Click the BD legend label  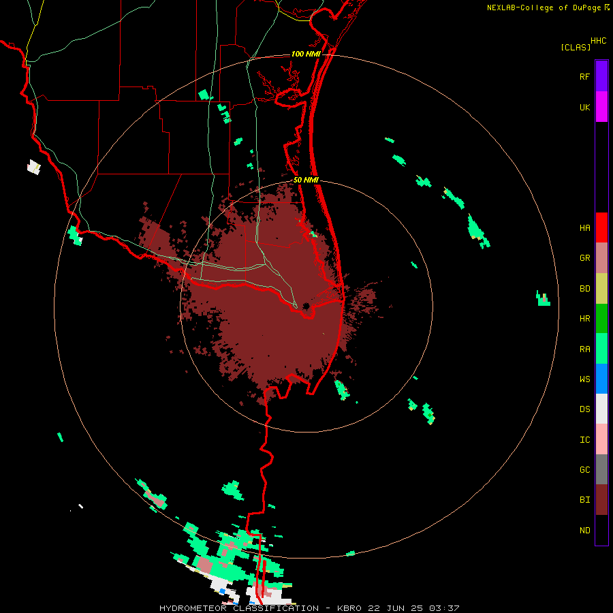tap(585, 289)
